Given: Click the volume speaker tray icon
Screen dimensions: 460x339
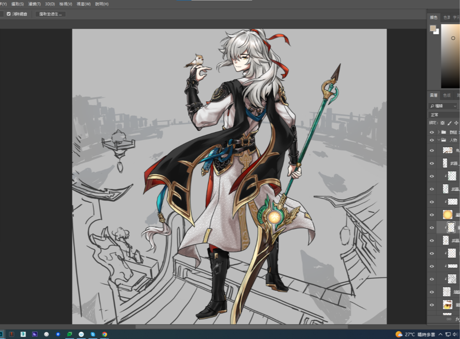Looking at the screenshot, I should click(x=456, y=335).
